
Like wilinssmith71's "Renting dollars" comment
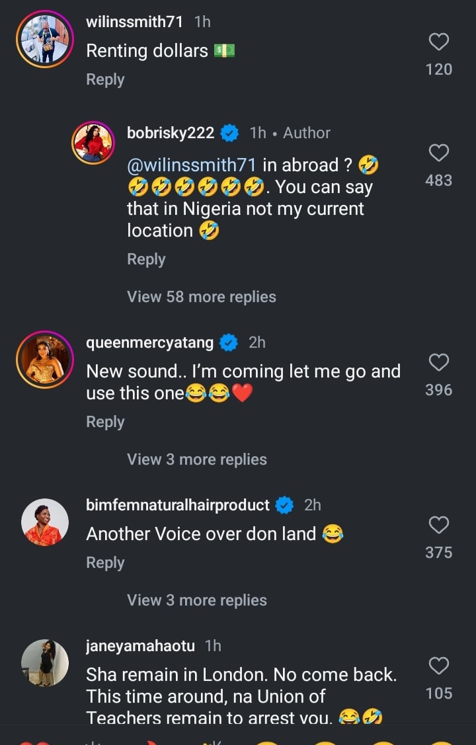tap(439, 42)
